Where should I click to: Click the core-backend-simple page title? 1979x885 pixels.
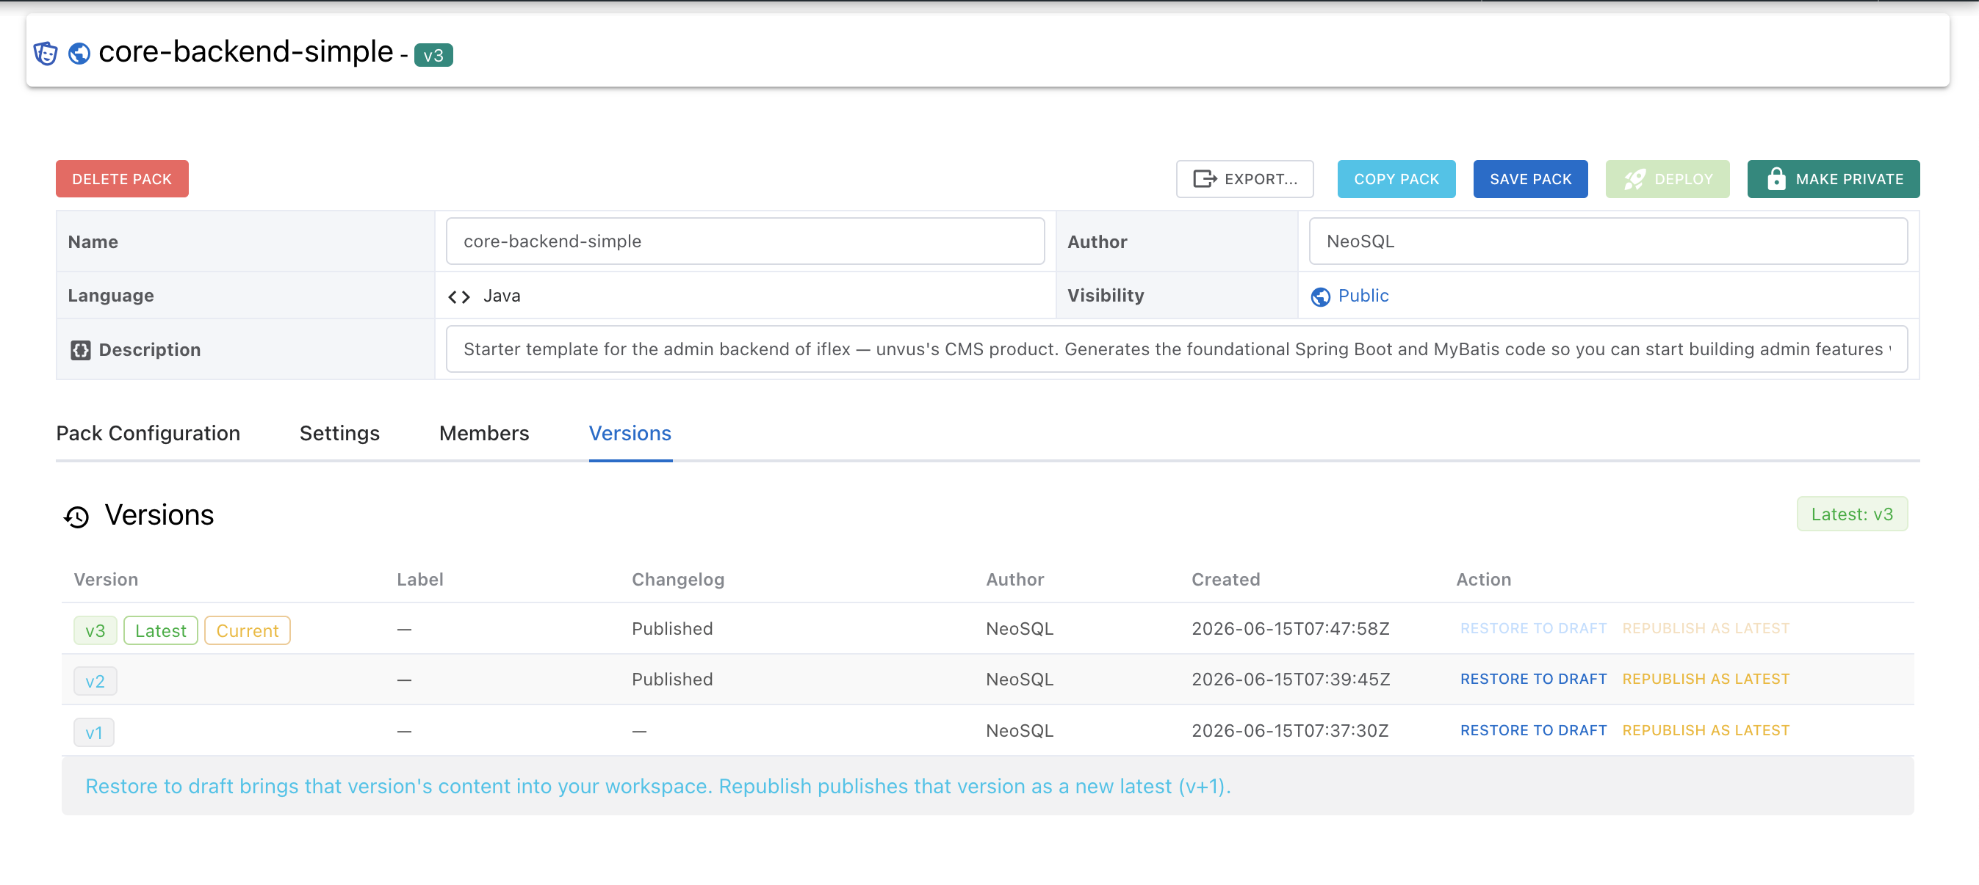pos(246,52)
